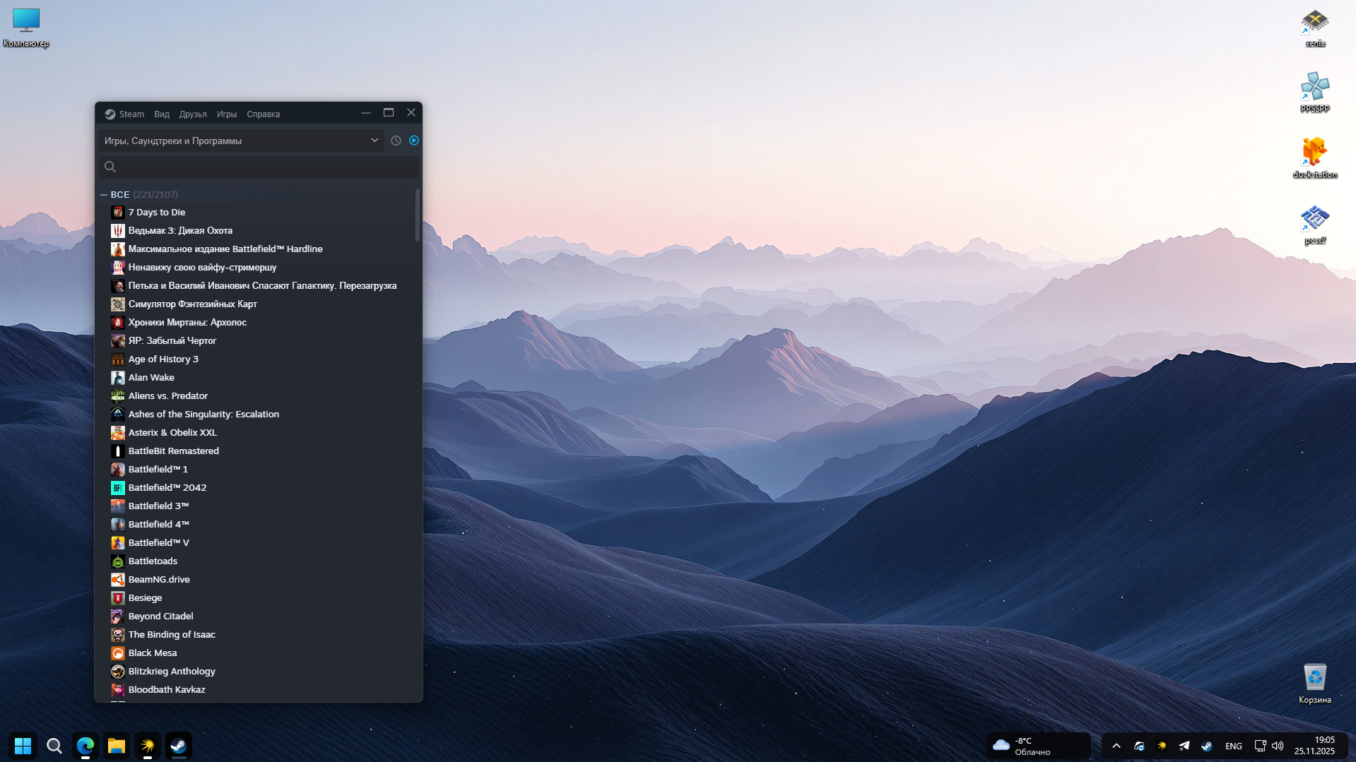
Task: Open the Друзья menu
Action: [x=193, y=114]
